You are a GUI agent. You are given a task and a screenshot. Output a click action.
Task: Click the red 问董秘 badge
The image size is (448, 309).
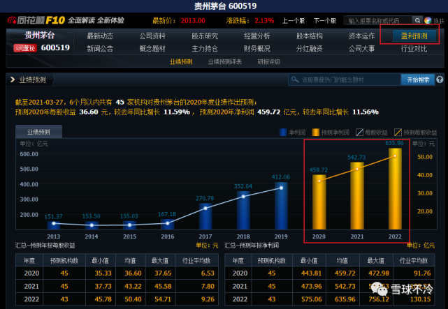[x=25, y=48]
